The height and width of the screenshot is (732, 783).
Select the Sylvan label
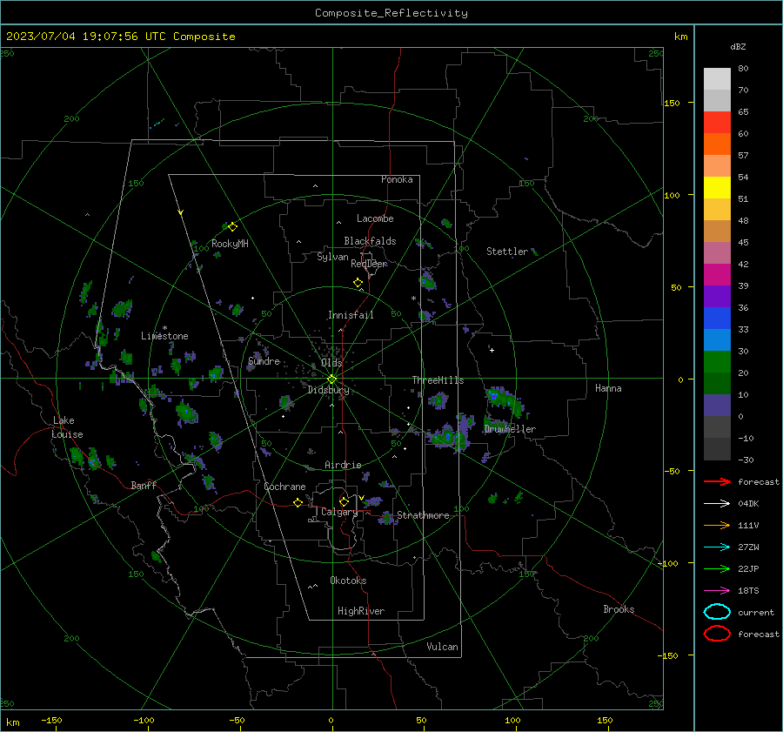332,257
